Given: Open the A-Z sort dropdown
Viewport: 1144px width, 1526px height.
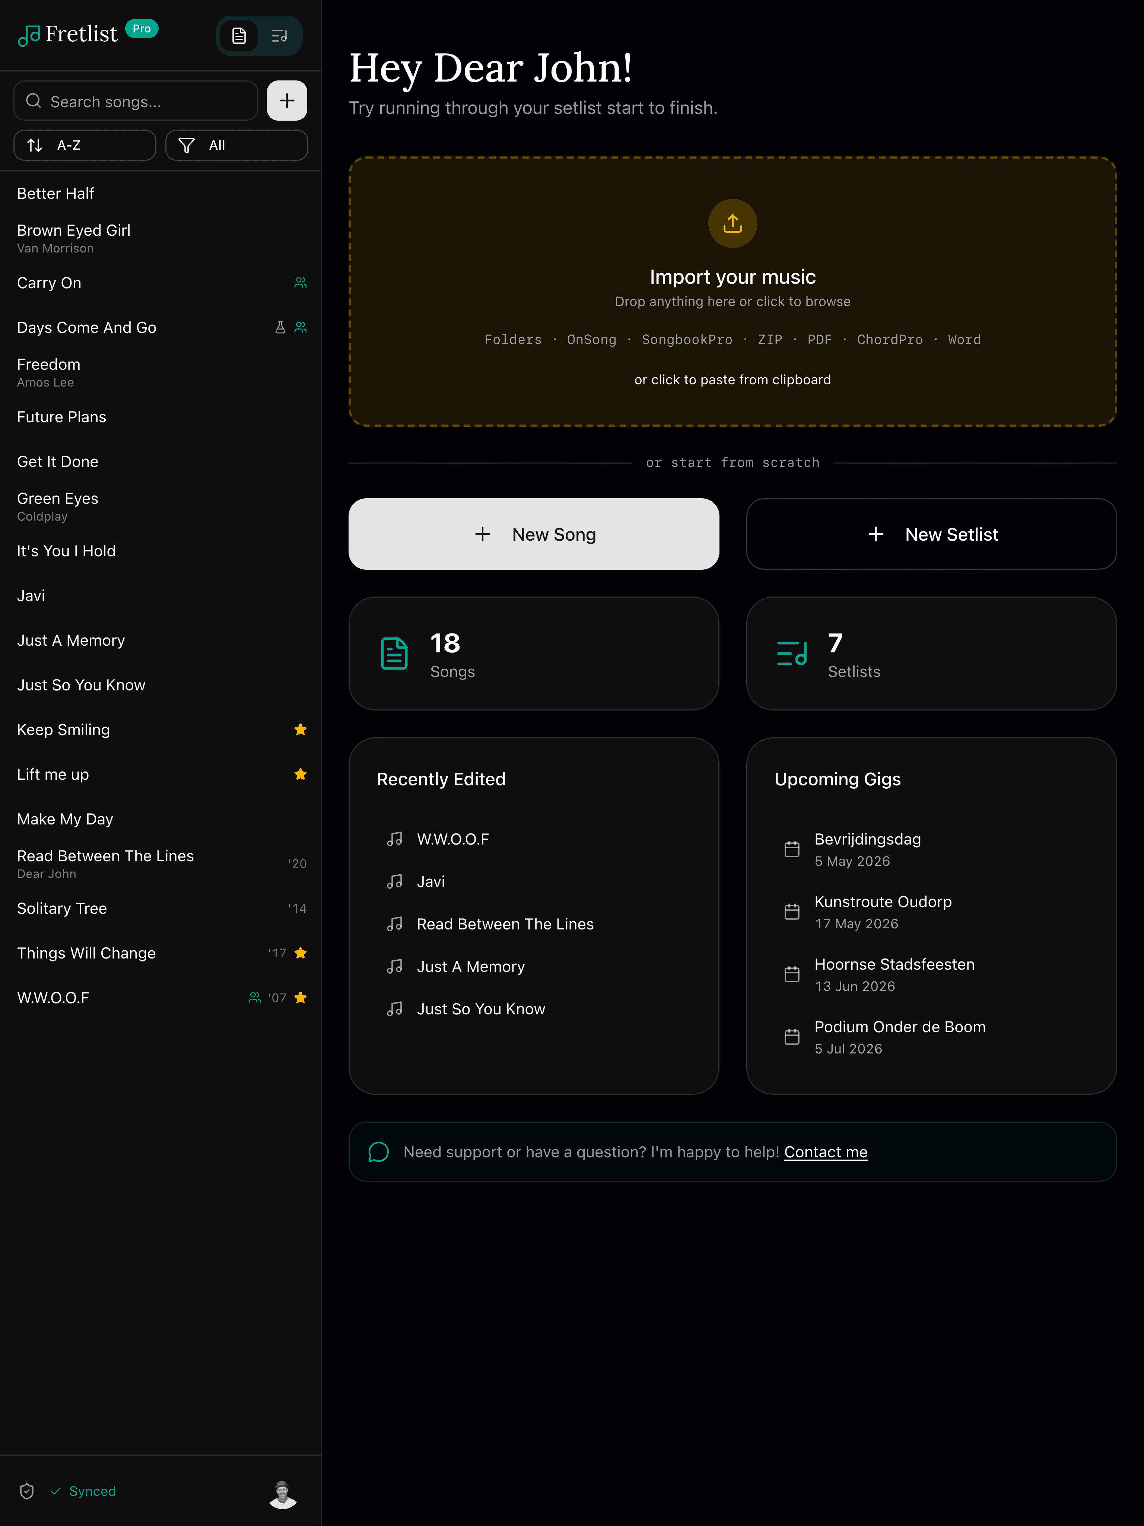Looking at the screenshot, I should tap(85, 145).
